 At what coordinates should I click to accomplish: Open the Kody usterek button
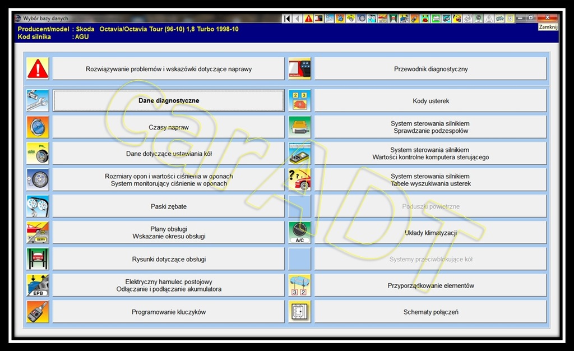[430, 101]
